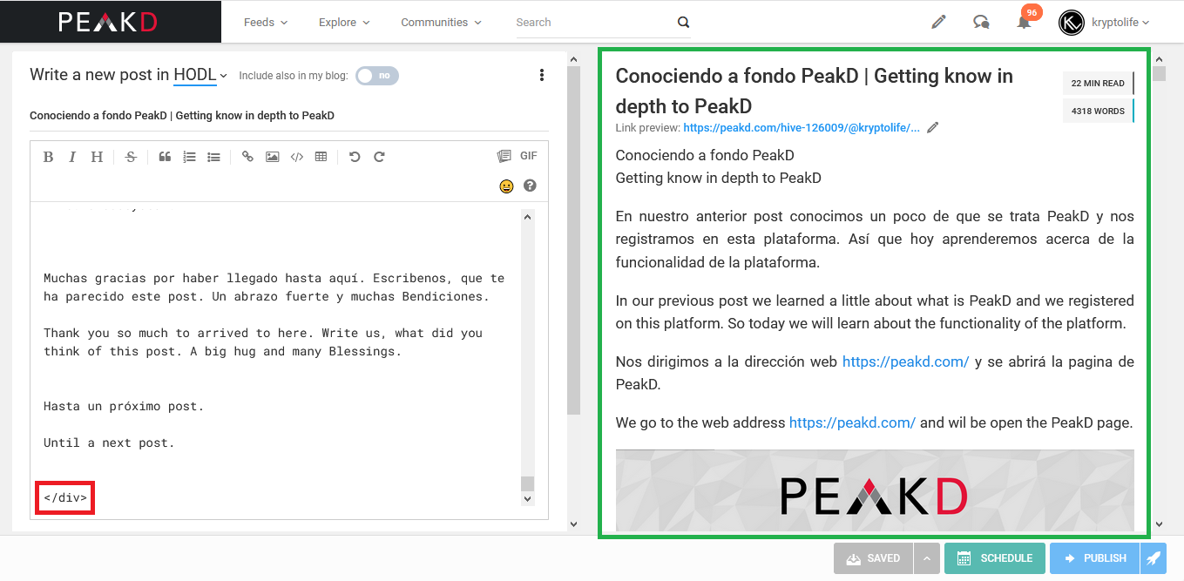Open the GIF picker
The image size is (1184, 581).
[x=529, y=156]
